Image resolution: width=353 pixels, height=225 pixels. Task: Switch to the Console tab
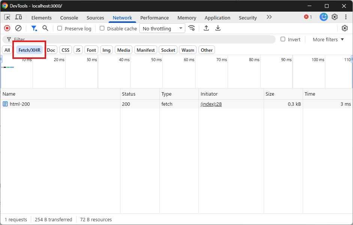[69, 18]
